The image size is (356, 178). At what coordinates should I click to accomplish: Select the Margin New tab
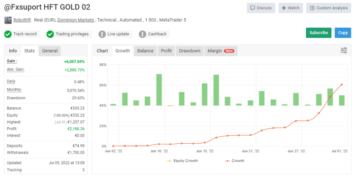[221, 51]
